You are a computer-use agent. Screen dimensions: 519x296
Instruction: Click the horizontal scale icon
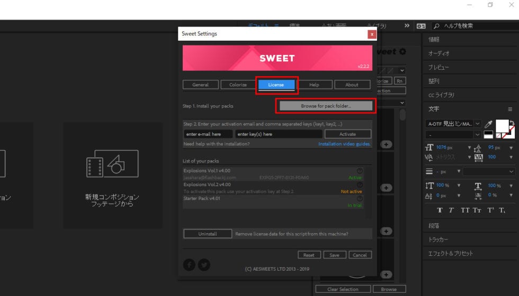click(x=478, y=186)
